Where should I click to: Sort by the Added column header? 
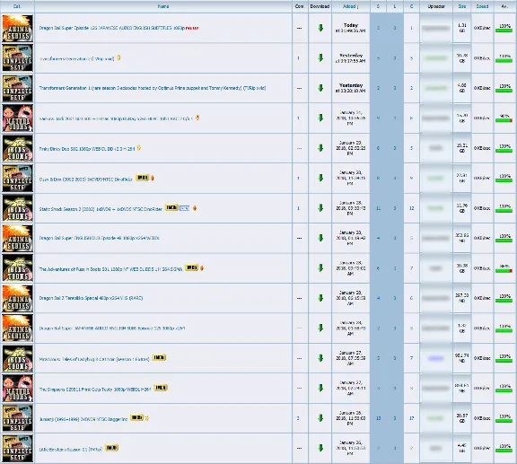pyautogui.click(x=349, y=6)
